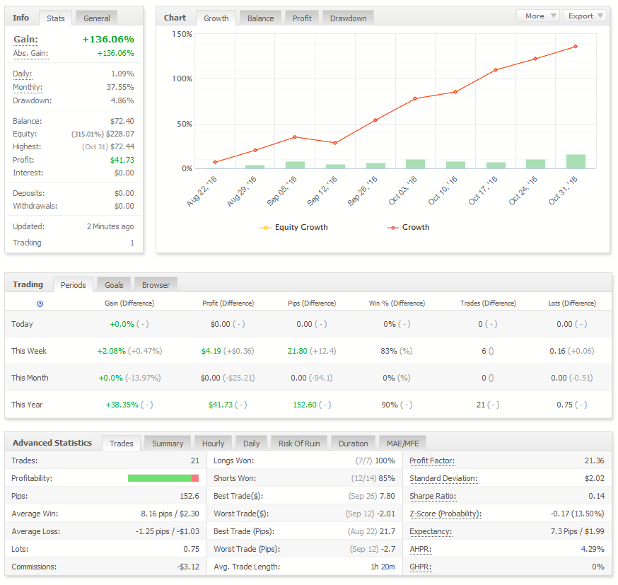This screenshot has height=585, width=618.
Task: Click the Sep 12 growth data point
Action: (335, 143)
